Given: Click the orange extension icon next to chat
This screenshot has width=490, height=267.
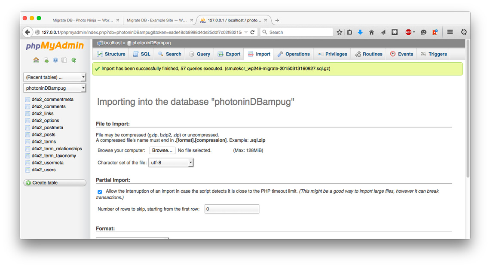Looking at the screenshot, I should (x=435, y=32).
